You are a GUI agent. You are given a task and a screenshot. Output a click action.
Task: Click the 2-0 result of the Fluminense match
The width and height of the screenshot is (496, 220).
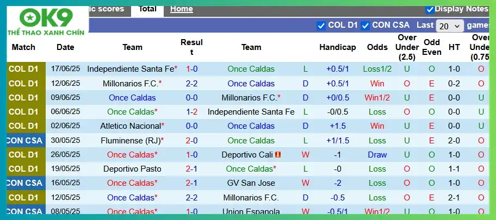pos(191,140)
